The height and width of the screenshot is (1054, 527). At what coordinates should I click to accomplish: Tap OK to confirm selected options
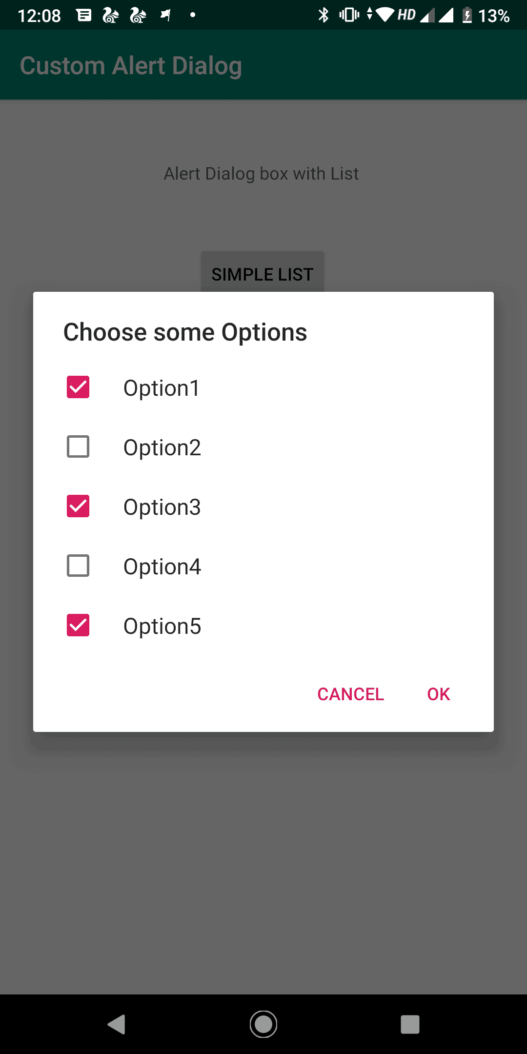(x=438, y=694)
